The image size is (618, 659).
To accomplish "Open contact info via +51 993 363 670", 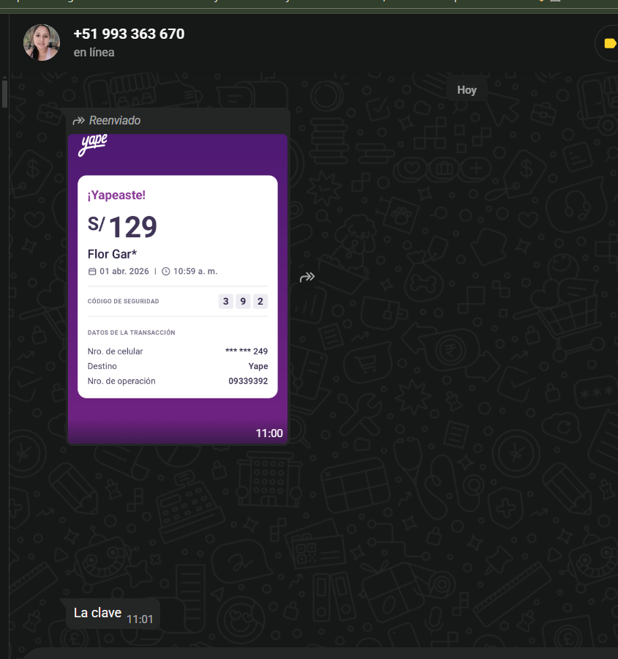I will coord(129,34).
